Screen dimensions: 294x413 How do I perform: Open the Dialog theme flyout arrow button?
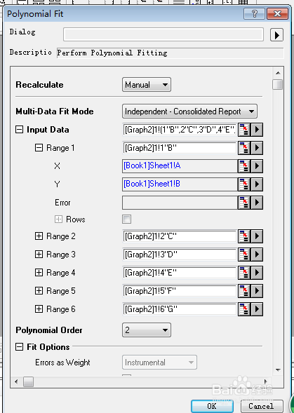click(x=276, y=35)
